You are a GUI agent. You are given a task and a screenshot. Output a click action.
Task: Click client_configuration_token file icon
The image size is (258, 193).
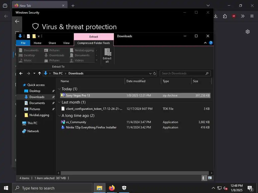click(63, 109)
